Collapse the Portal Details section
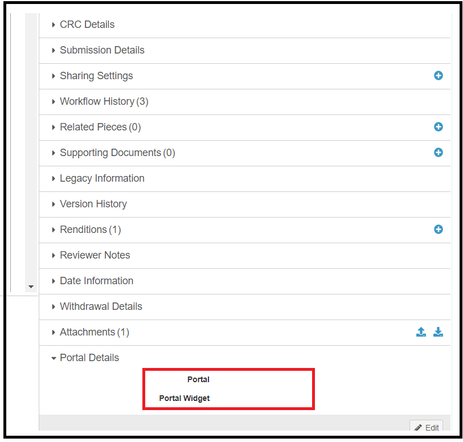Viewport: 463px width, 442px height. coord(89,358)
